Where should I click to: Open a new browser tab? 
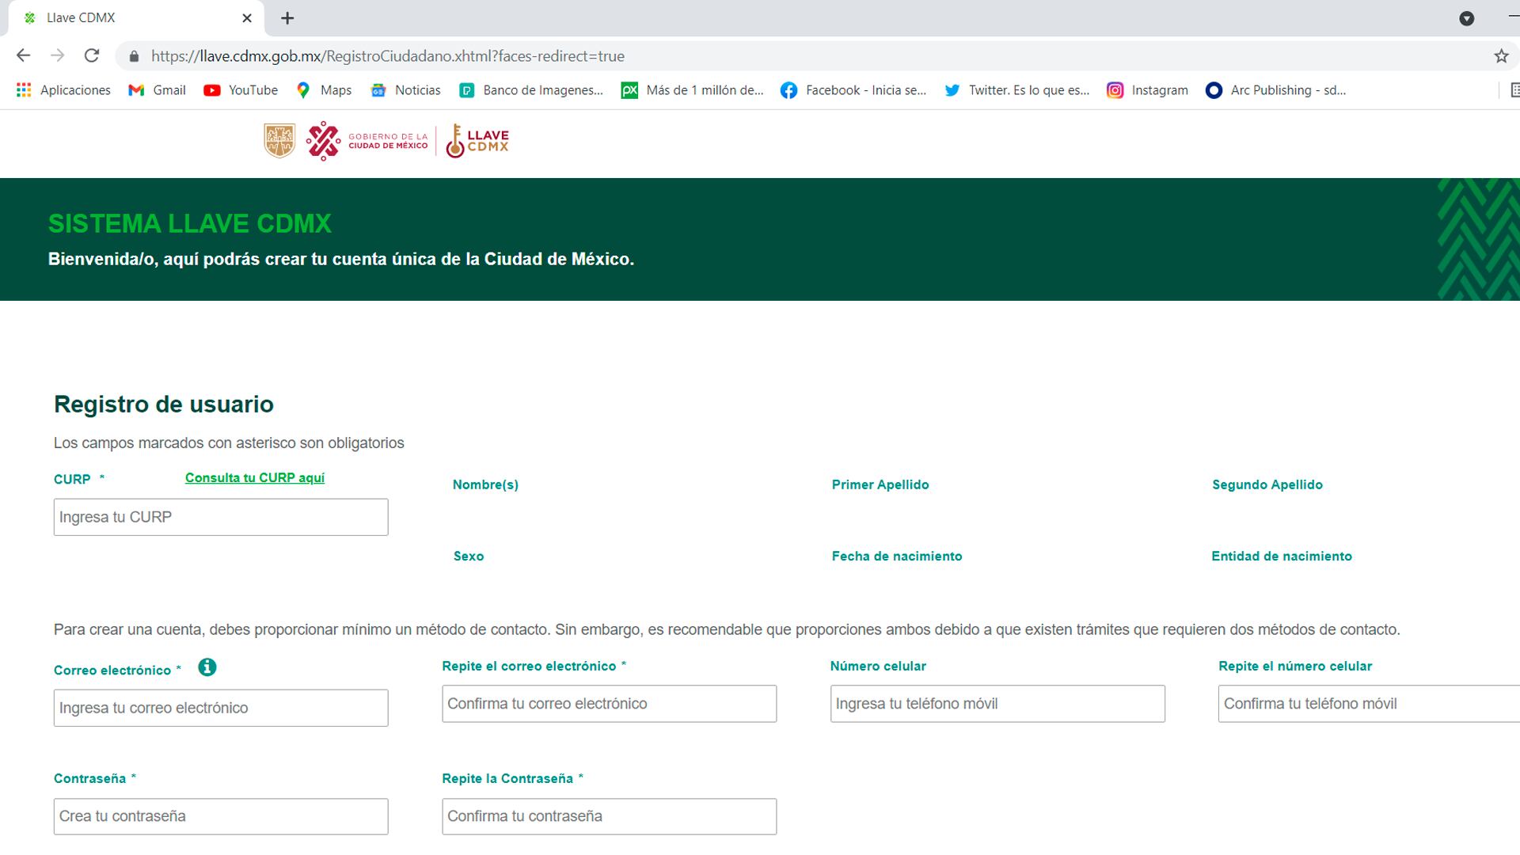click(x=287, y=17)
